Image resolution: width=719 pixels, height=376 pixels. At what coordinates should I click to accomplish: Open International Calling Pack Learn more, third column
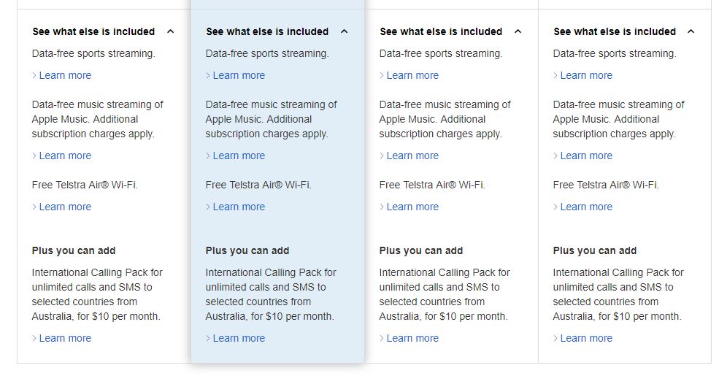[x=410, y=338]
